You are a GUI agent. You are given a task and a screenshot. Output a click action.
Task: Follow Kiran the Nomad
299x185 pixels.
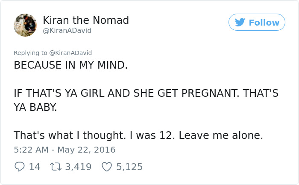tap(257, 23)
